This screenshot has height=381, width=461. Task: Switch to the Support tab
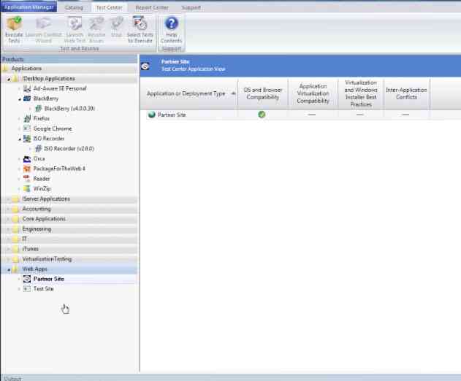(191, 7)
